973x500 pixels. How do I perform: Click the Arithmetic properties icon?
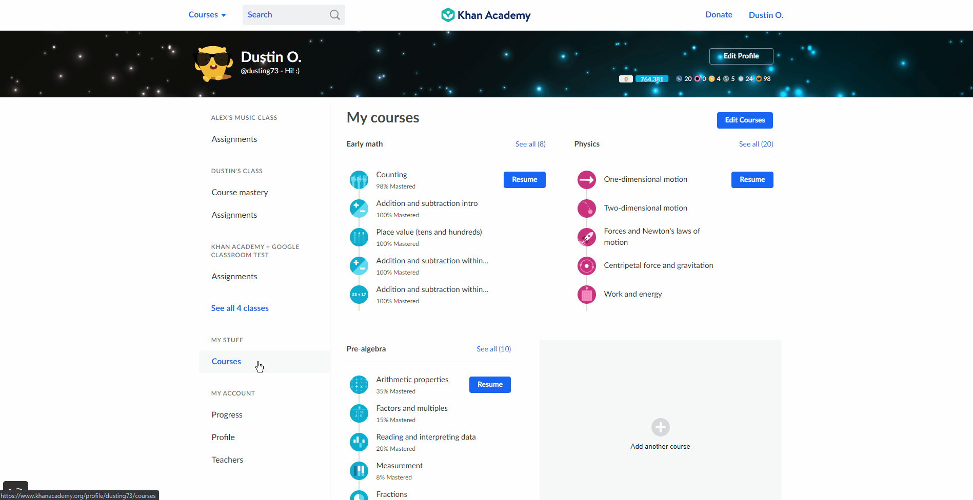359,385
